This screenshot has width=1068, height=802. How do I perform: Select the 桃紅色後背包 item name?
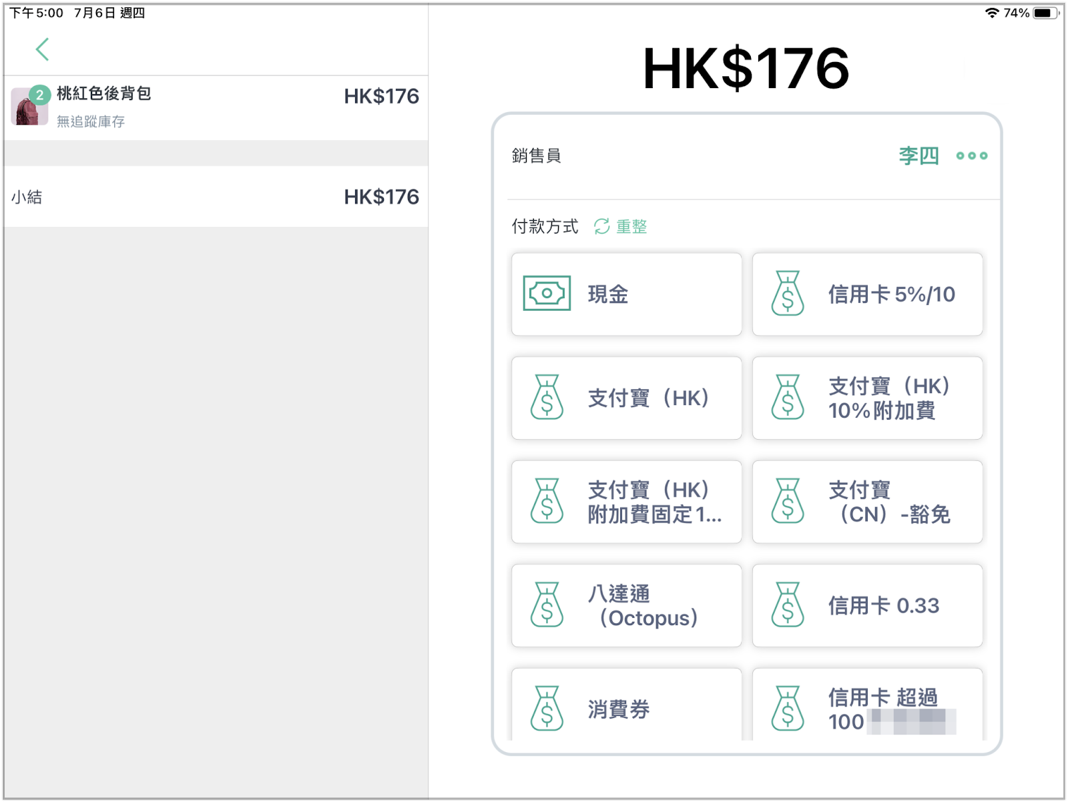[103, 93]
